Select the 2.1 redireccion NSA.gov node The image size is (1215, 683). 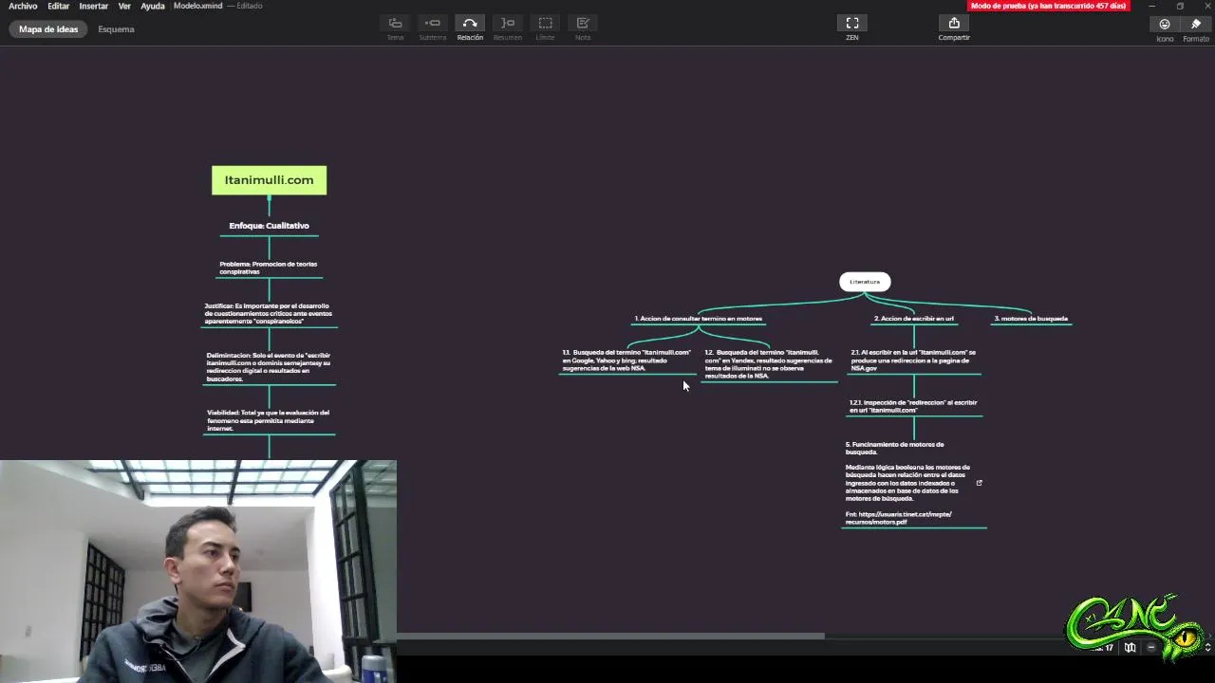coord(913,360)
